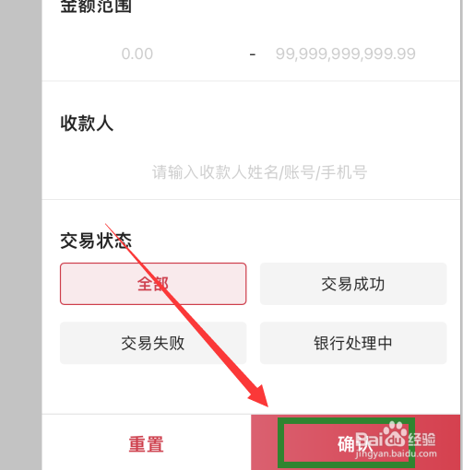Confirm the filters with 确认 button
Viewport: 463px width, 470px height.
(x=356, y=442)
